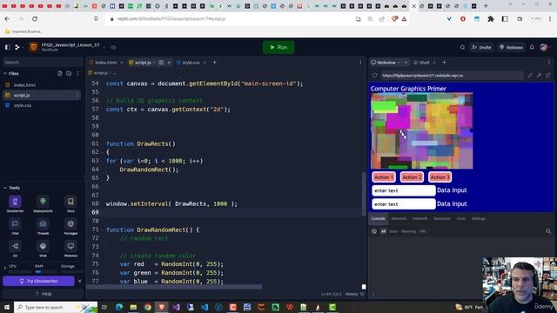Reload the webview page
The height and width of the screenshot is (313, 557).
(374, 76)
